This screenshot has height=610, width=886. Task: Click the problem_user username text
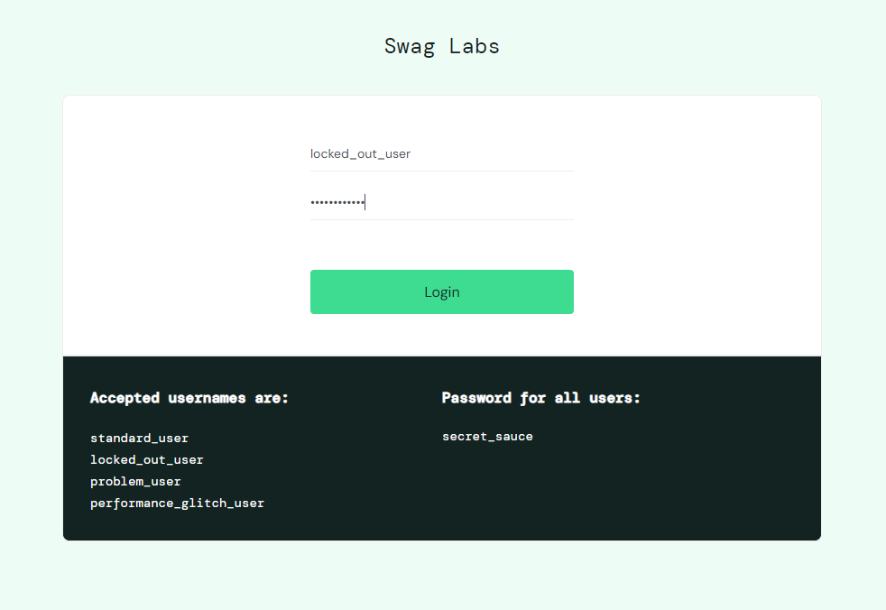pos(135,481)
